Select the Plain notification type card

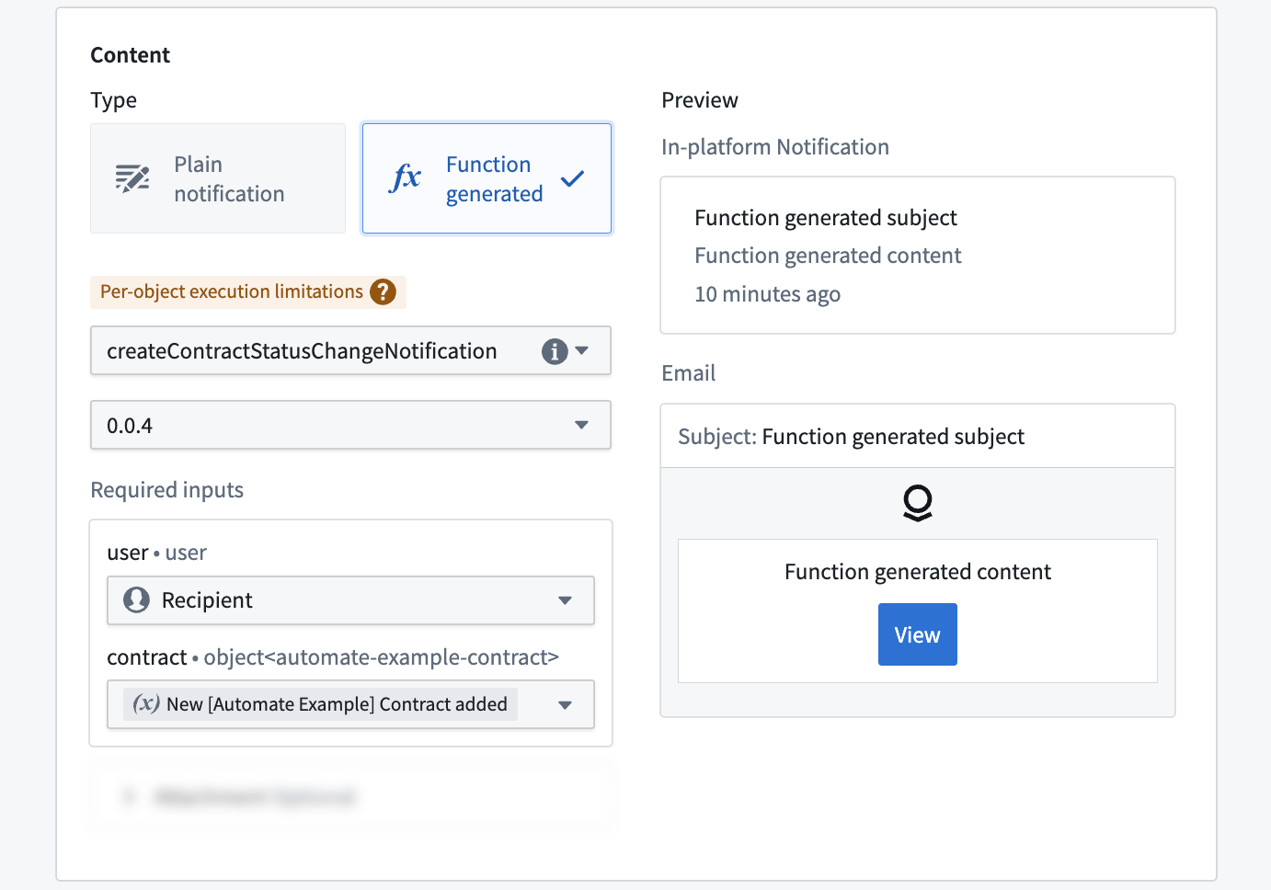point(218,178)
